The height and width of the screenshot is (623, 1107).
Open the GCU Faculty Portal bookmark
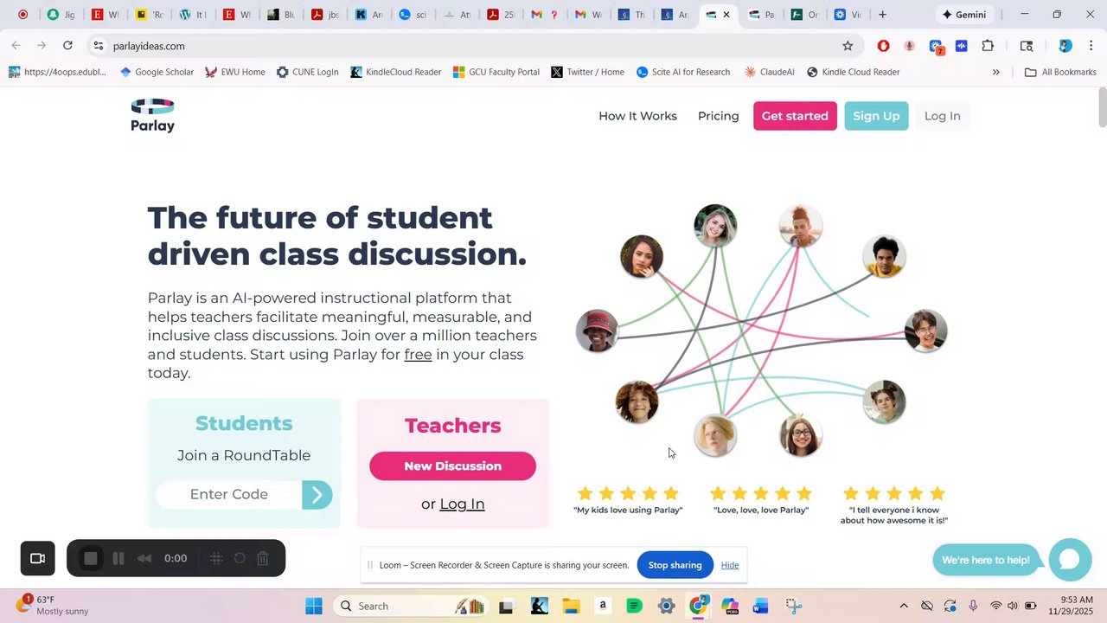click(496, 72)
